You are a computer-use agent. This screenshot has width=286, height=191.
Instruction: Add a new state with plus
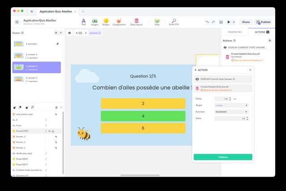56,33
